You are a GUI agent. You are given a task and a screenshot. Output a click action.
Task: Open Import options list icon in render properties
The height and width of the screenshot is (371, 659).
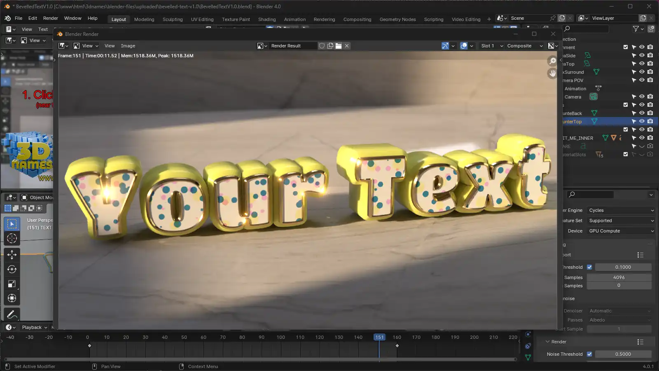point(640,255)
